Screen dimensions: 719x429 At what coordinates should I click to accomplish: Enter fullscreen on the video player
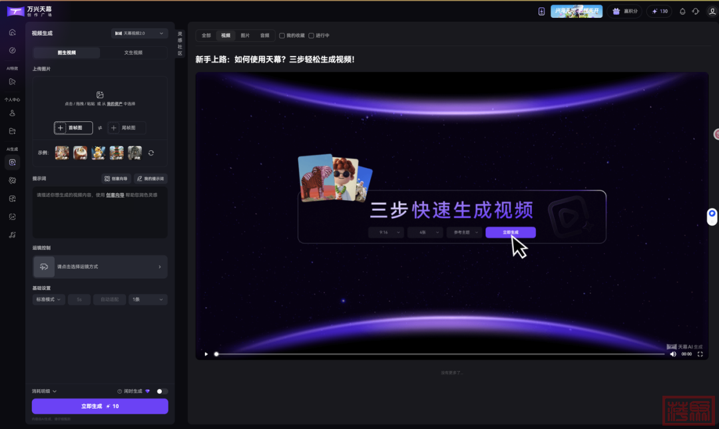(700, 354)
